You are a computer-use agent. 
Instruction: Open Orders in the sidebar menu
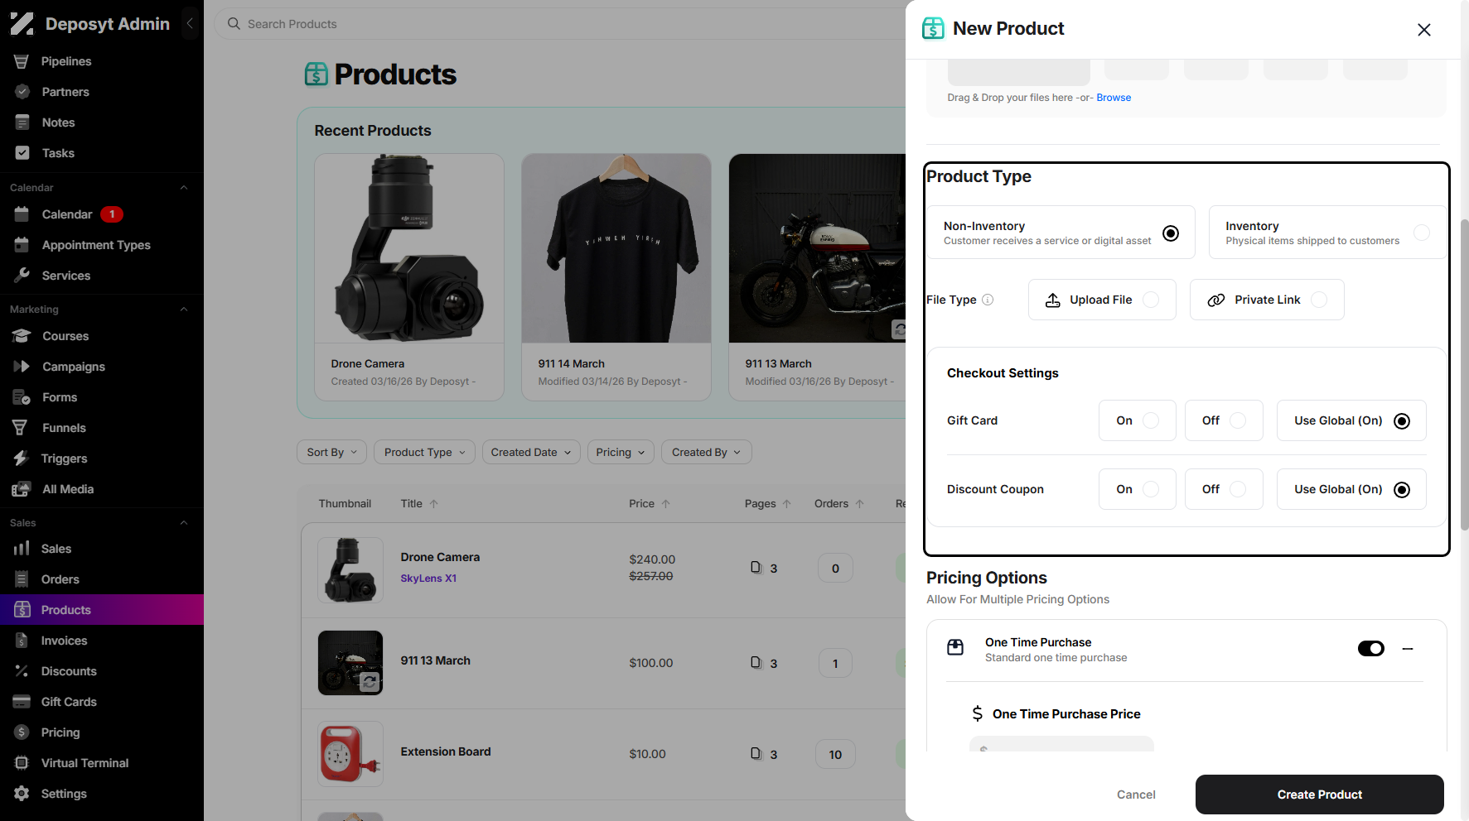pos(102,579)
